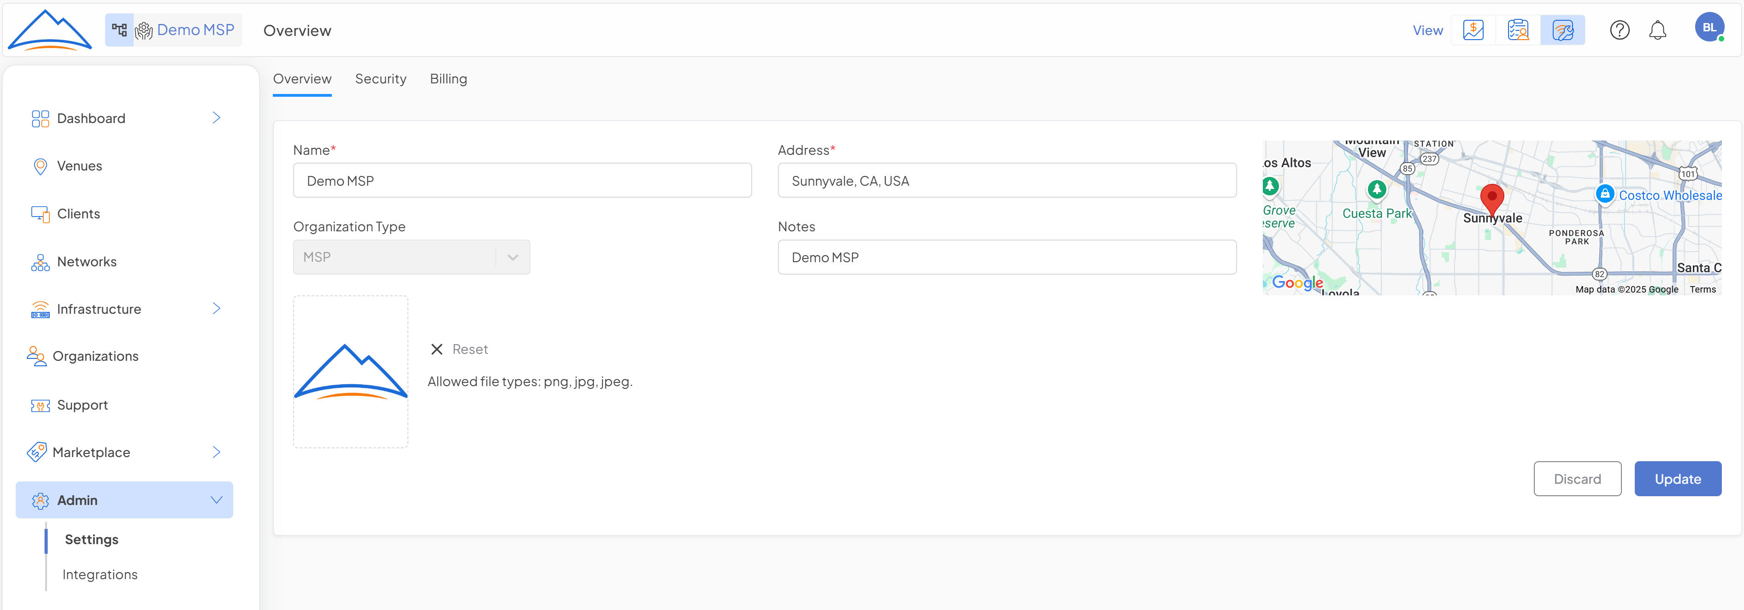Click the Discard button
The width and height of the screenshot is (1744, 610).
(1577, 479)
